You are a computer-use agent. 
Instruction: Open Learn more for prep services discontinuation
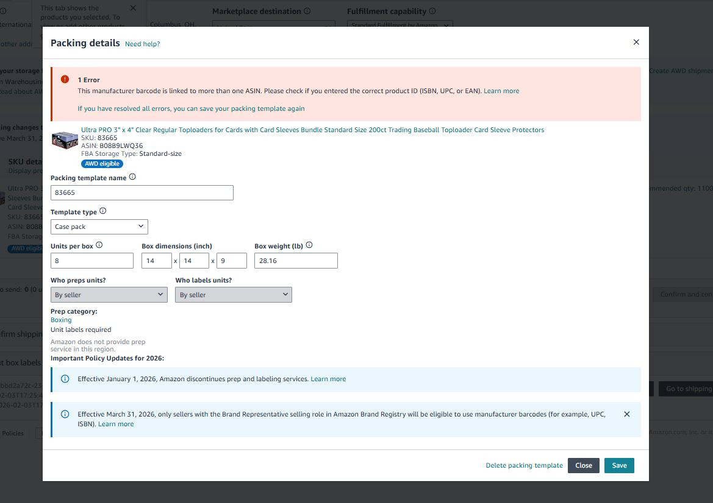pos(328,379)
